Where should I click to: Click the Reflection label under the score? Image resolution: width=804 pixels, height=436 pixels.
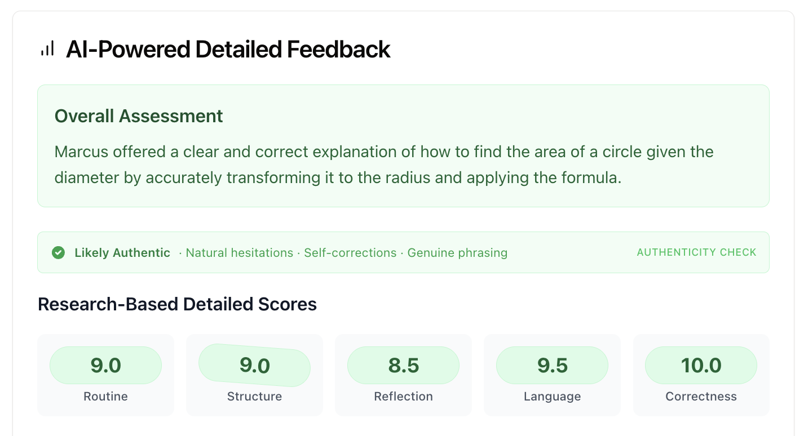click(x=404, y=397)
